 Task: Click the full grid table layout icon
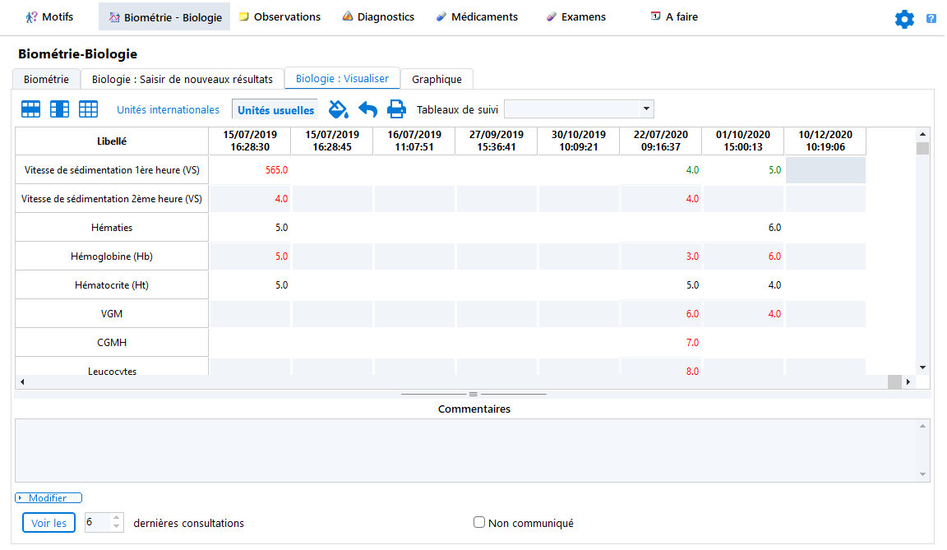click(88, 109)
